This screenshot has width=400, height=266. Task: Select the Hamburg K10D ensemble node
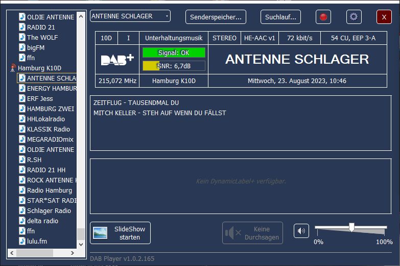pyautogui.click(x=39, y=68)
